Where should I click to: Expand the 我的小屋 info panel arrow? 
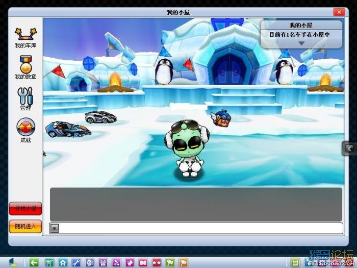tap(301, 43)
